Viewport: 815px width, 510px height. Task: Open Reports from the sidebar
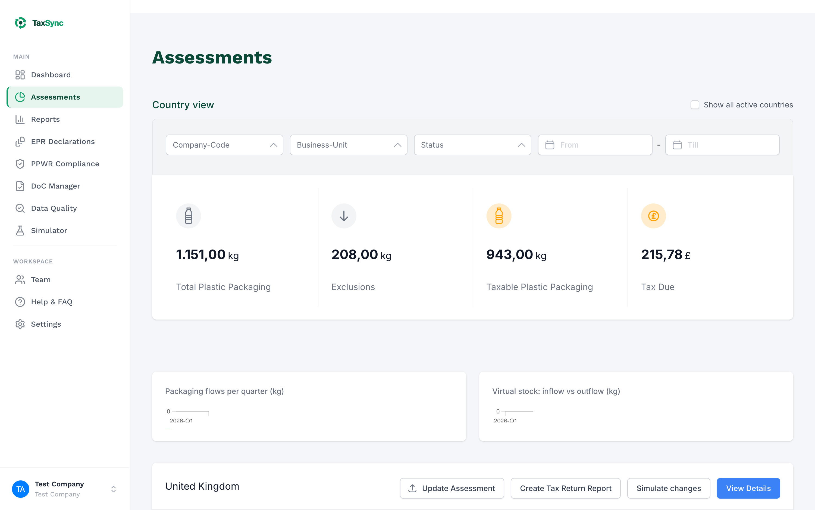pos(65,119)
